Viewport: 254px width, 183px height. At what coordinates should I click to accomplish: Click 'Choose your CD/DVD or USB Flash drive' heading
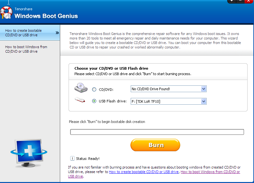pyautogui.click(x=111, y=68)
